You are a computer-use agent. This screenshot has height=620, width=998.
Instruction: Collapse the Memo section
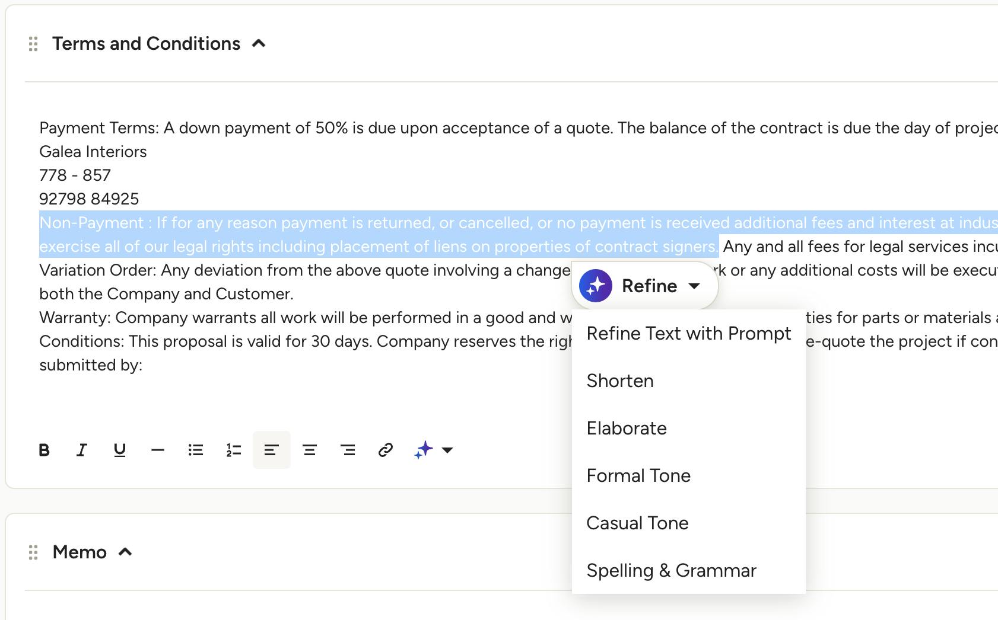(125, 552)
